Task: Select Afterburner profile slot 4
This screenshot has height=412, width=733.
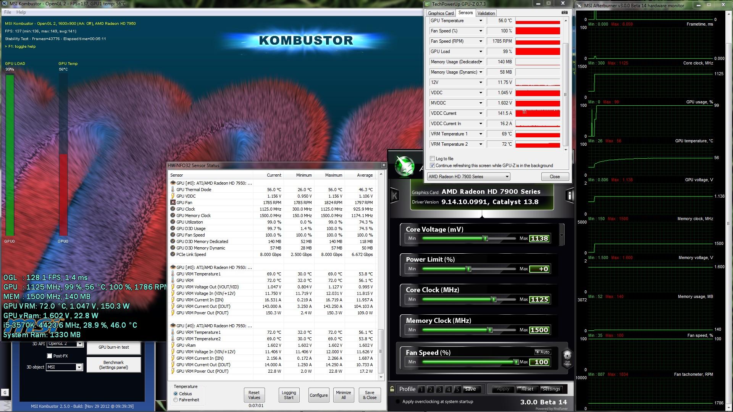Action: [x=449, y=389]
